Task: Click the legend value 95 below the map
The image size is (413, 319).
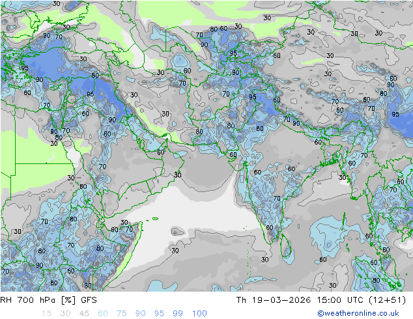Action: [x=159, y=314]
